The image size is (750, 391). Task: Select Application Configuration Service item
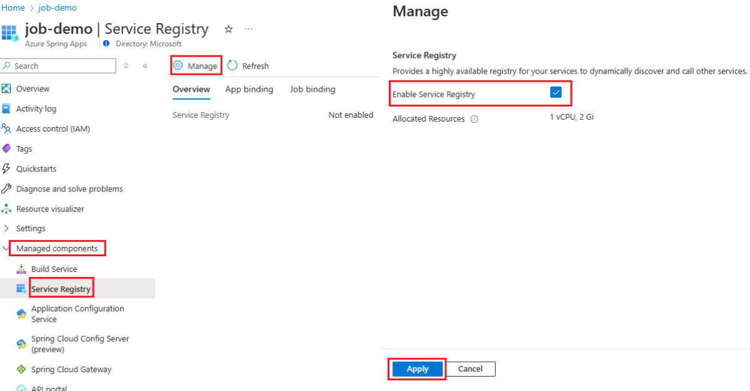(x=77, y=314)
